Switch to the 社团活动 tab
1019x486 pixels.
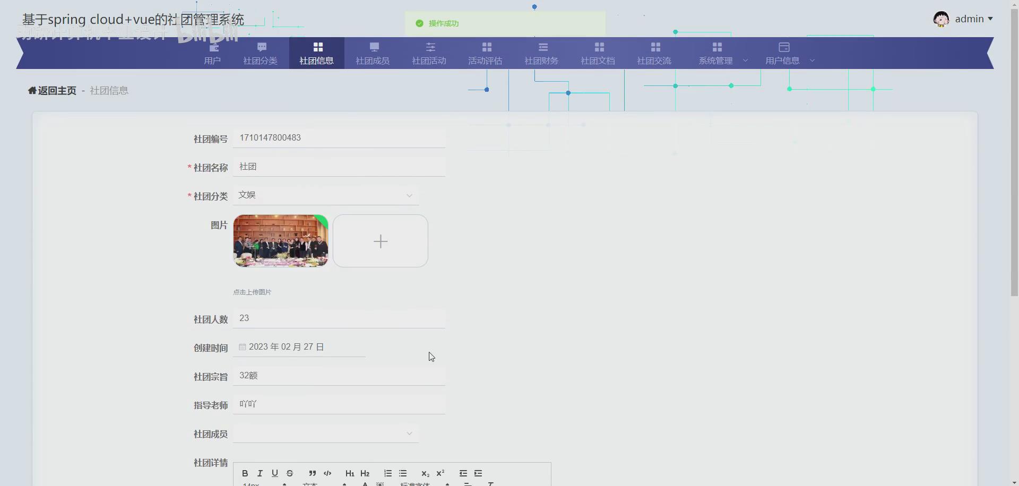[x=429, y=53]
